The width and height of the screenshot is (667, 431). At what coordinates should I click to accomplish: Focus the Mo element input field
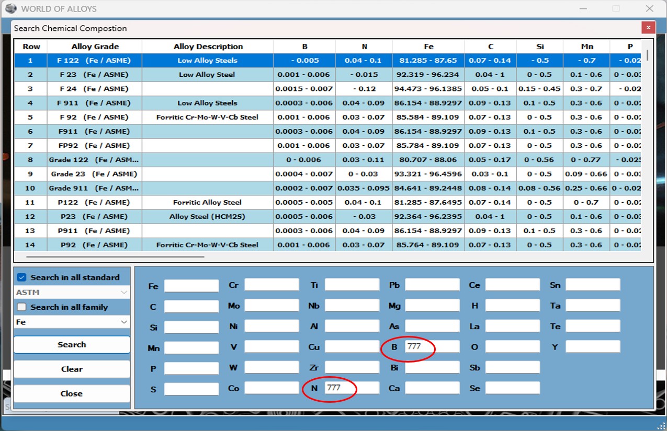tap(272, 306)
